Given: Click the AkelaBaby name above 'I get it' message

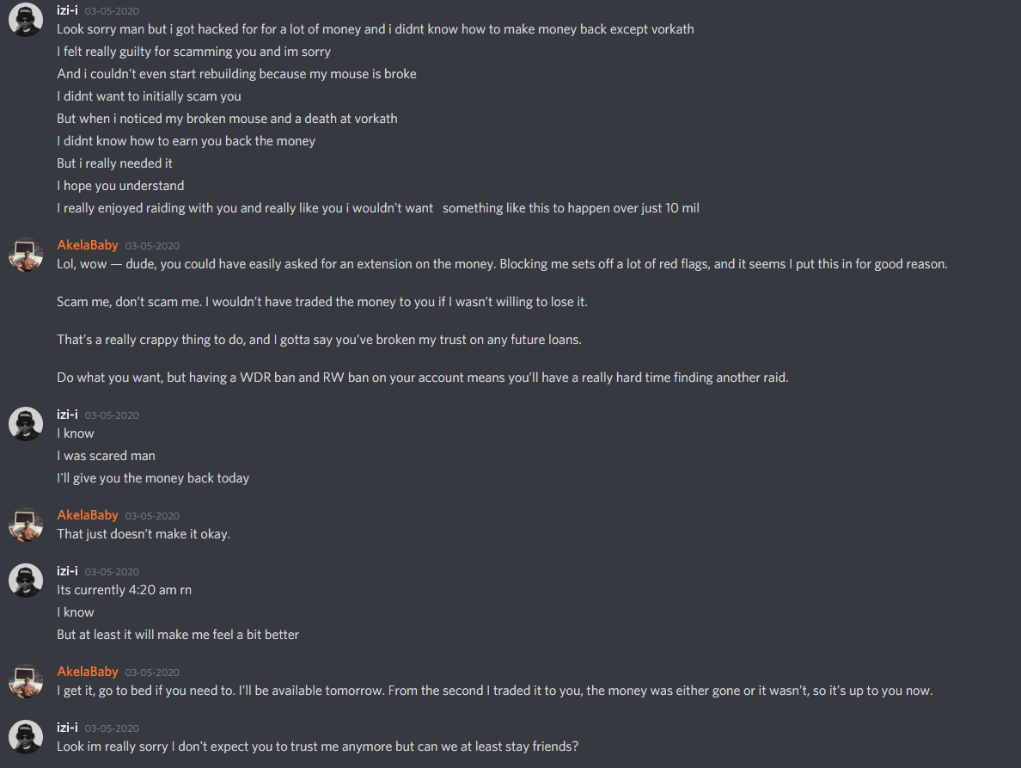Looking at the screenshot, I should coord(88,672).
